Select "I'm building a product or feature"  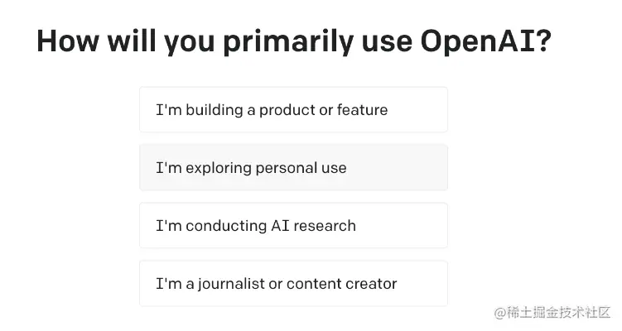tap(293, 109)
